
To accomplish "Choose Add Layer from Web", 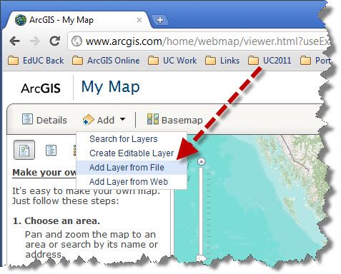I will (129, 182).
